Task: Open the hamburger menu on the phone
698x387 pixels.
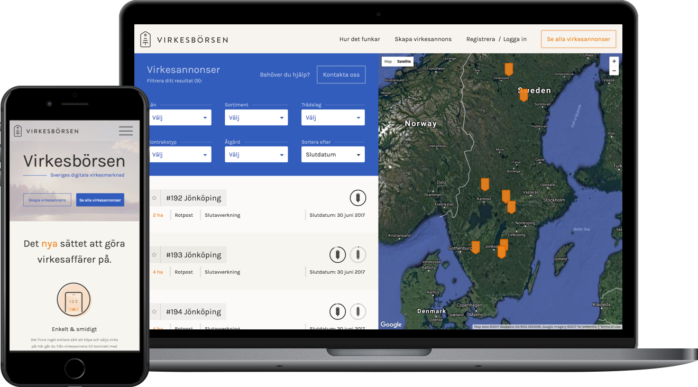Action: coord(126,131)
